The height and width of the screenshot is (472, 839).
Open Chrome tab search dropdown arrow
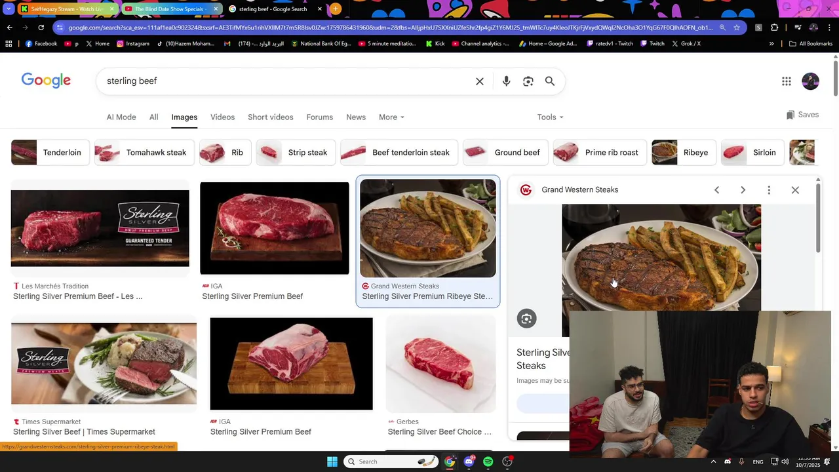pyautogui.click(x=9, y=9)
